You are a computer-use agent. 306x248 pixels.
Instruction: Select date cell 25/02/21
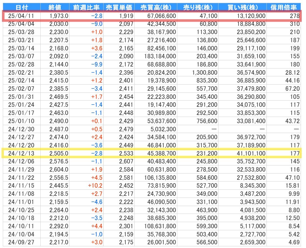tap(21, 72)
